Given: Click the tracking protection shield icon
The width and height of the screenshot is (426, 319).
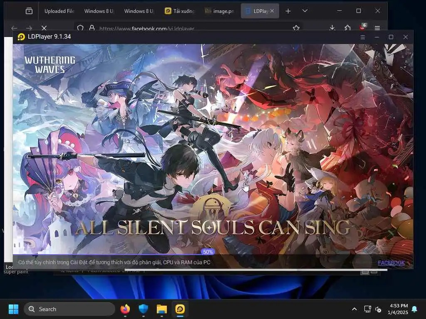Looking at the screenshot, I should click(80, 28).
